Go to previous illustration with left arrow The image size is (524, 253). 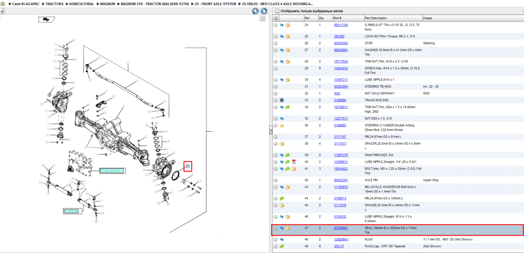coord(255,11)
